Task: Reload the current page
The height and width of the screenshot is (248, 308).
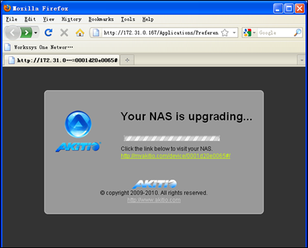Action: [48, 33]
